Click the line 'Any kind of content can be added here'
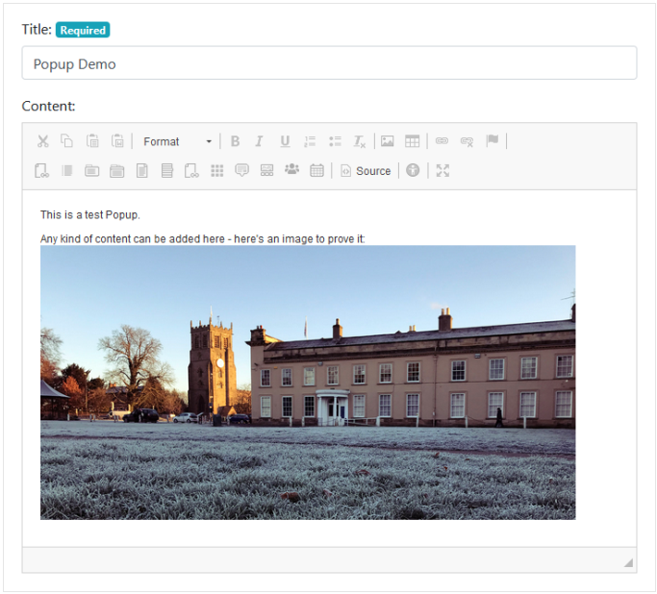 pyautogui.click(x=202, y=239)
